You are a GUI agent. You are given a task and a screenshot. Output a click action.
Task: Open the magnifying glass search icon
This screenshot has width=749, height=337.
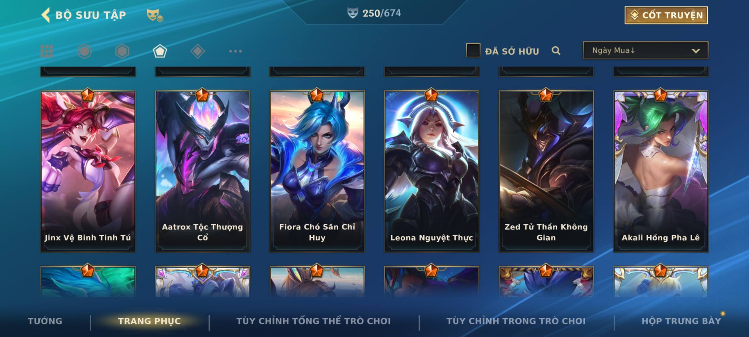click(x=556, y=51)
